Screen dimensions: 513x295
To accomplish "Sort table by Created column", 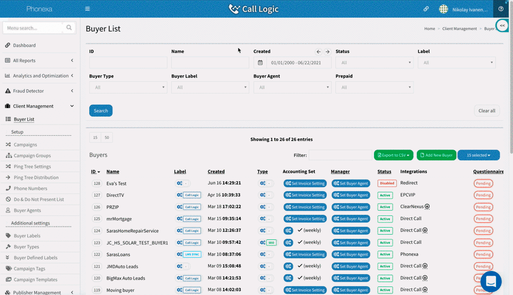I will (216, 172).
